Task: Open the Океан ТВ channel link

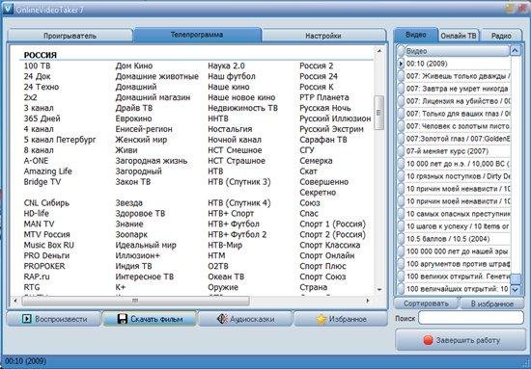Action: (x=226, y=277)
